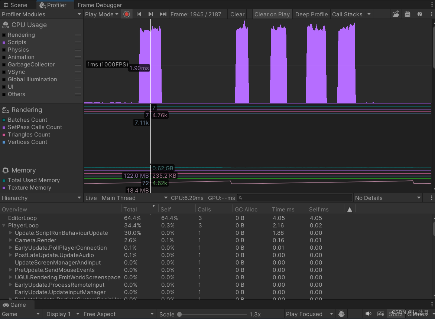The height and width of the screenshot is (319, 435).
Task: Toggle Total Used Memory chart series
Action: [4, 180]
